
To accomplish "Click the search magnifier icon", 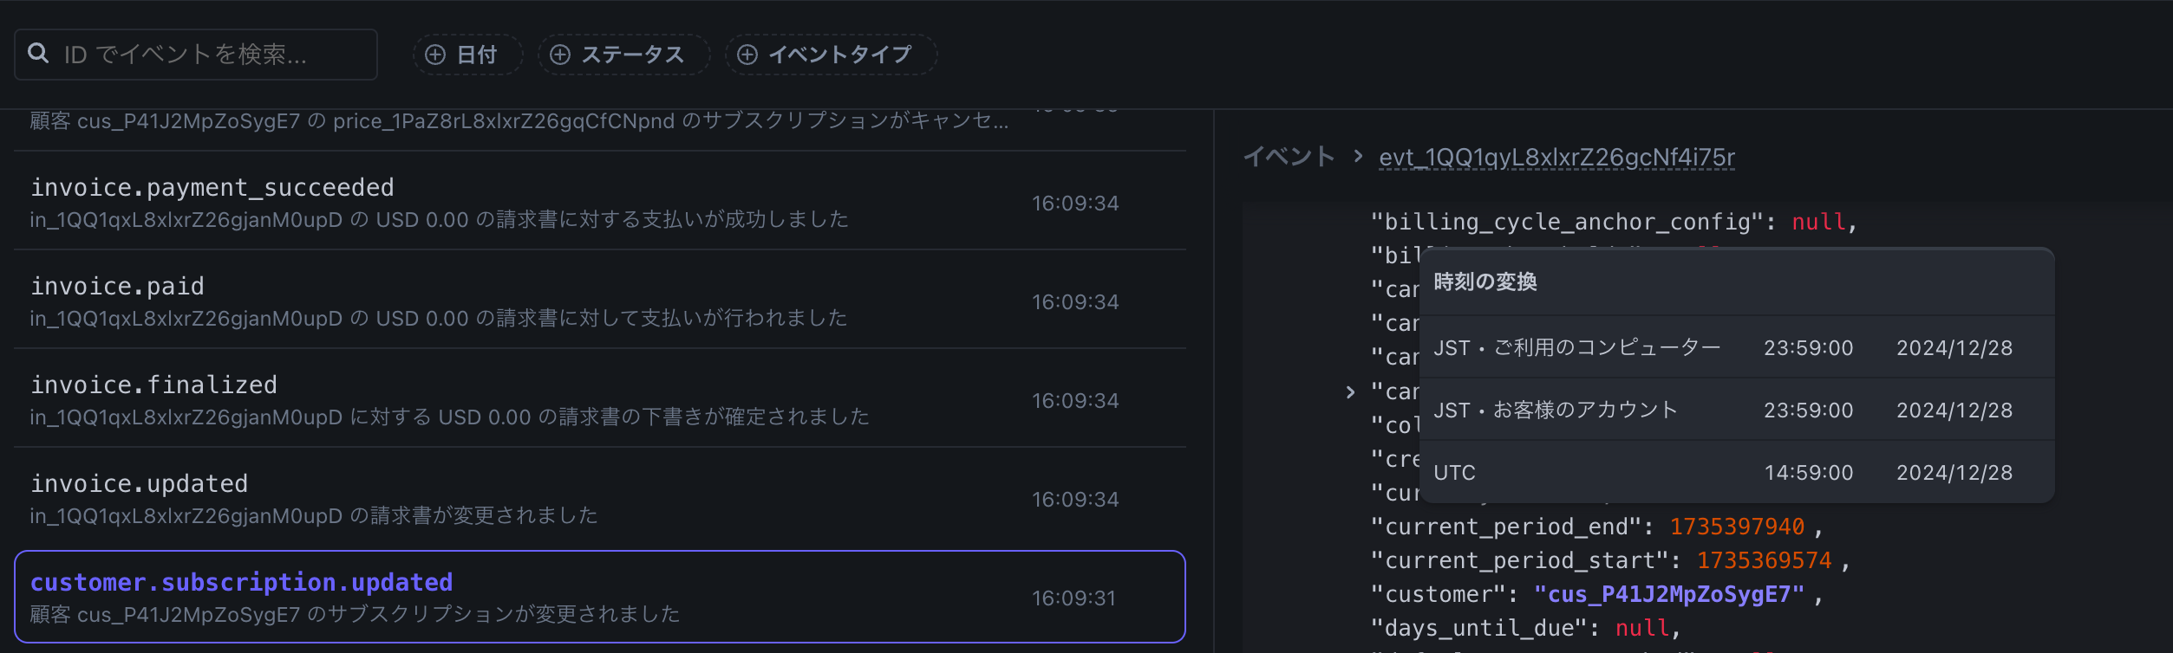I will (x=38, y=54).
